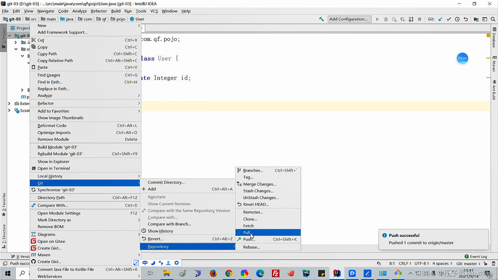Open Git Show History clock icon

coord(457,19)
